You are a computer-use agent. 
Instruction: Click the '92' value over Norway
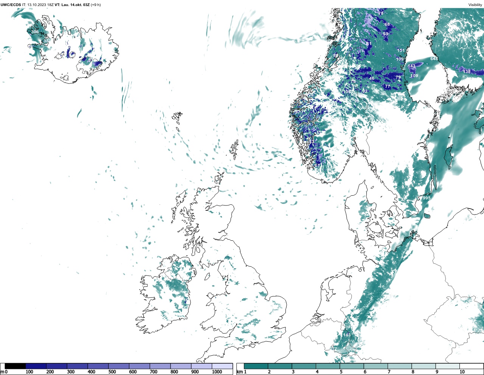365,91
